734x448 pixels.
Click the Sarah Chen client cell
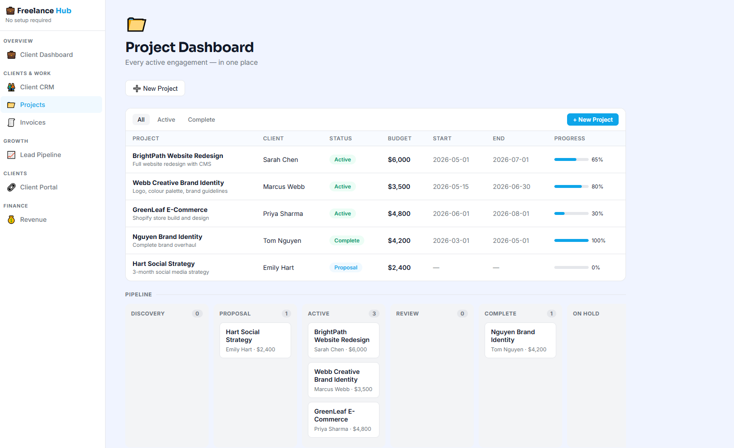[280, 159]
